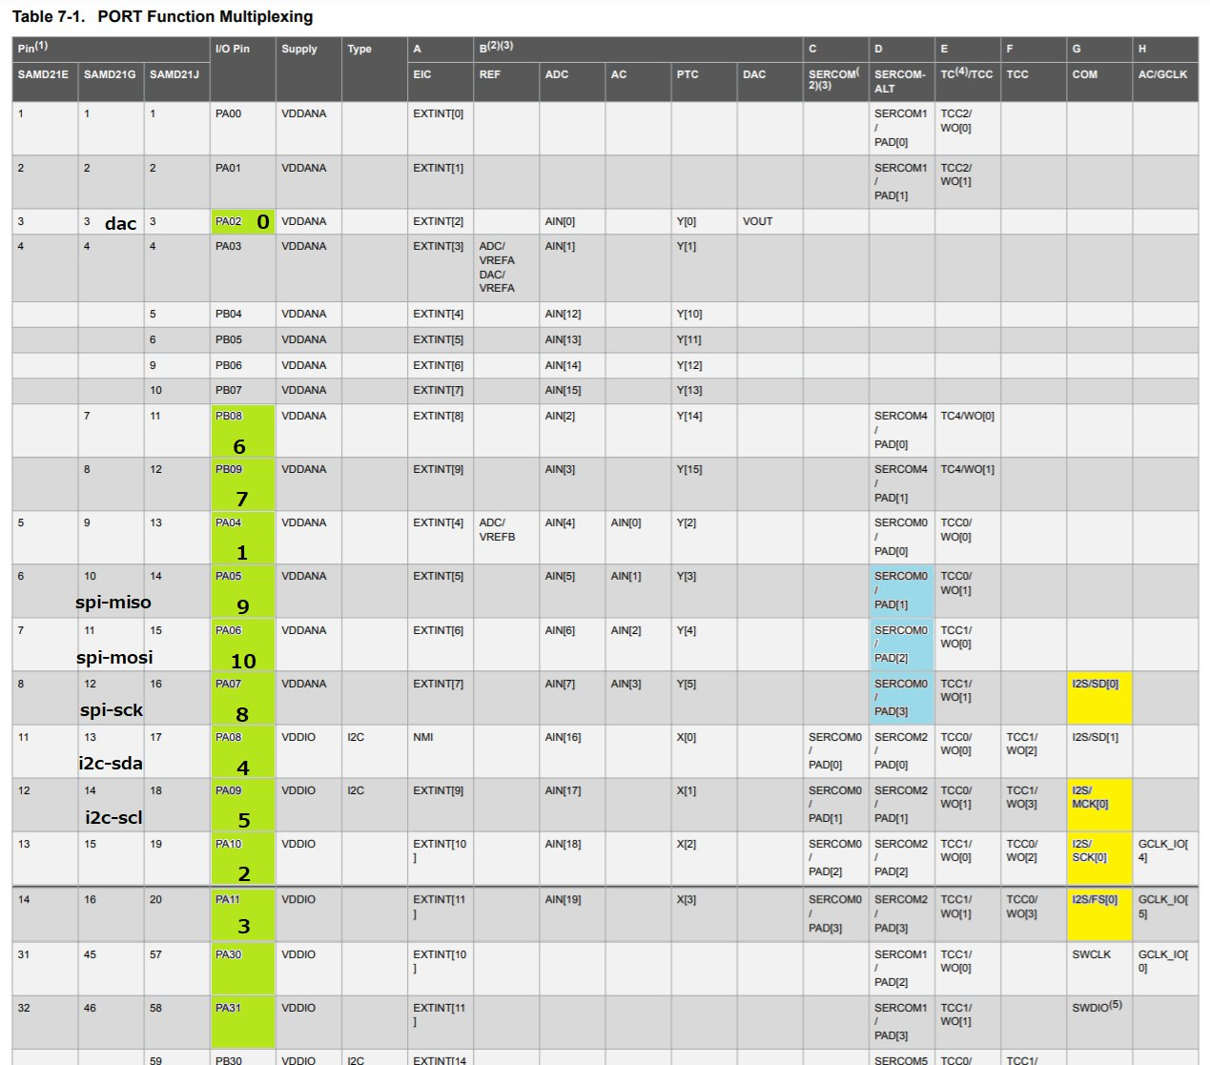Click the ADC/VREFB cell
The width and height of the screenshot is (1210, 1065).
click(505, 538)
